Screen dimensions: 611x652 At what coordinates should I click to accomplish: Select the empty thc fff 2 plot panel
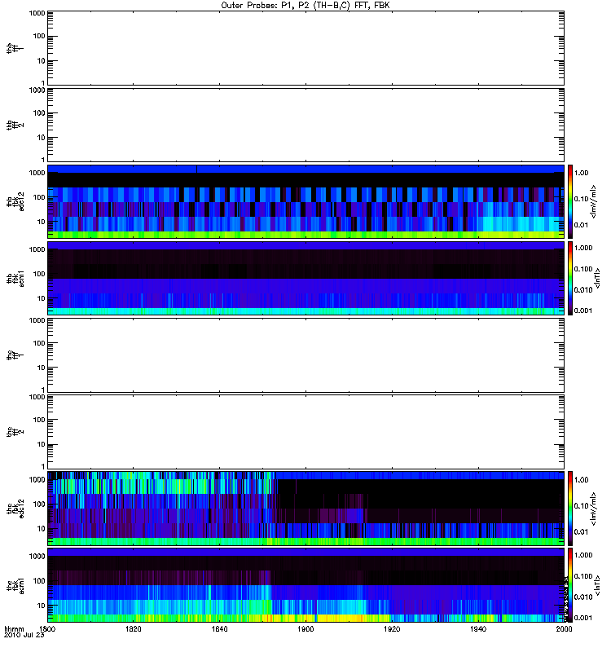tap(305, 432)
